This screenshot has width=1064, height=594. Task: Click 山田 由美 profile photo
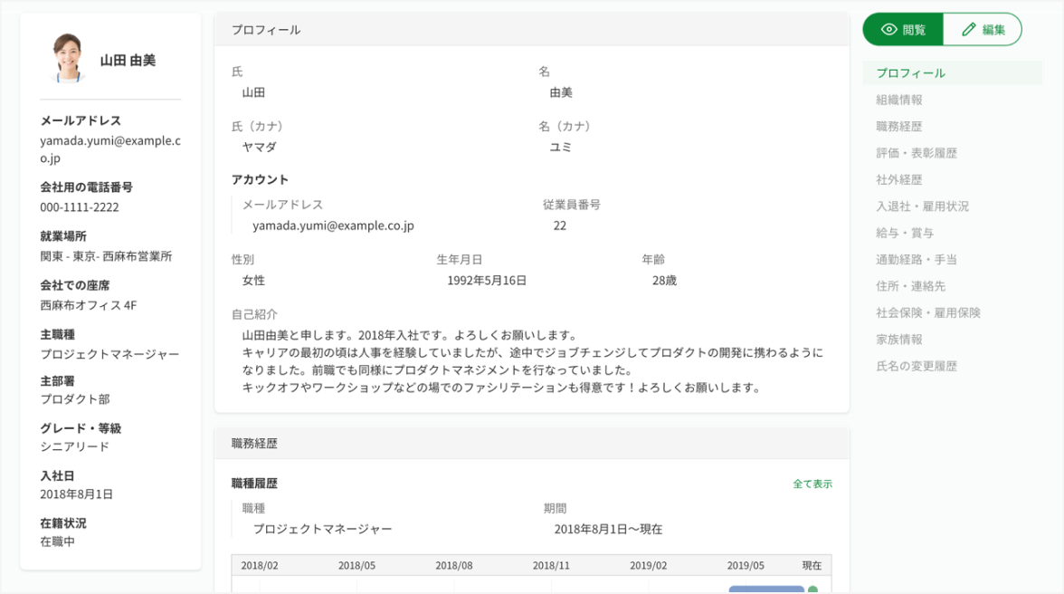67,58
